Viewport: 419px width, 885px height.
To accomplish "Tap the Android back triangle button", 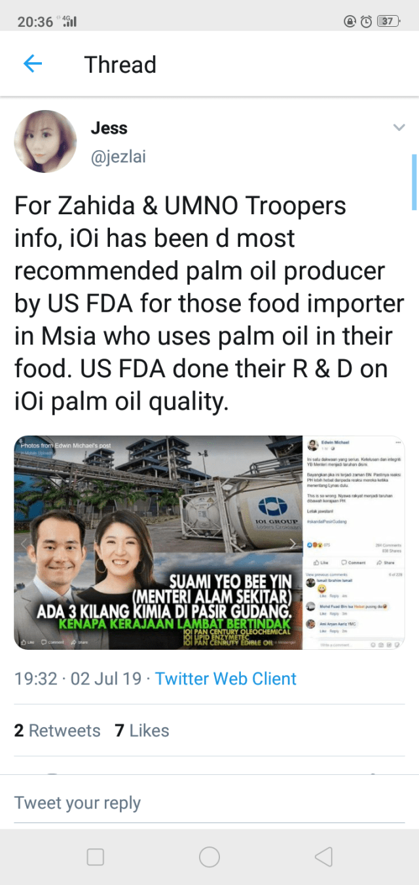I will [323, 857].
